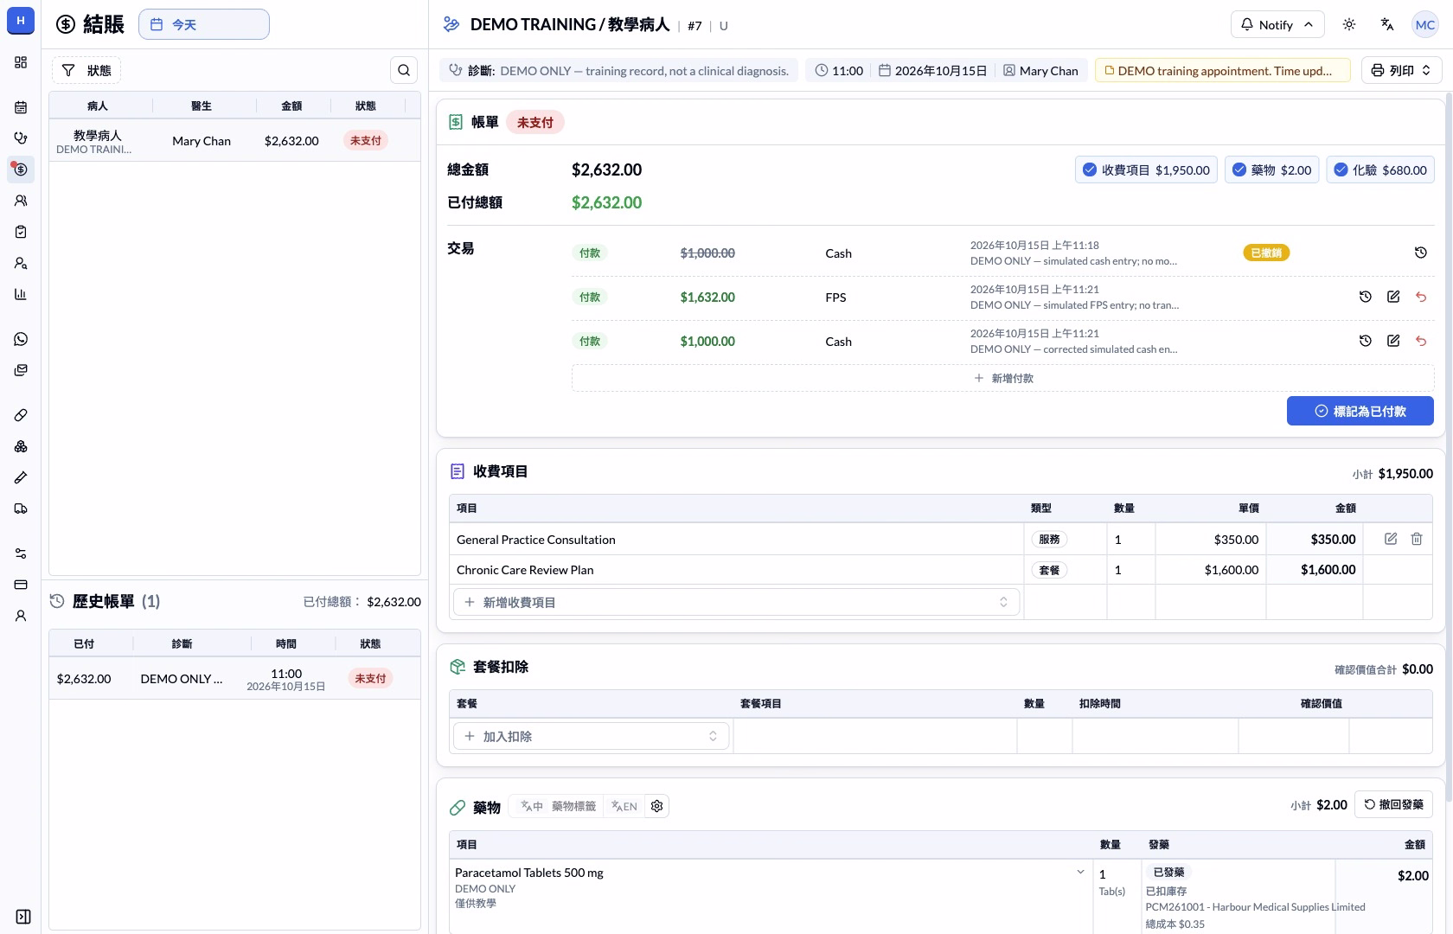
Task: Toggle the light/dark theme sun icon
Action: pyautogui.click(x=1349, y=24)
